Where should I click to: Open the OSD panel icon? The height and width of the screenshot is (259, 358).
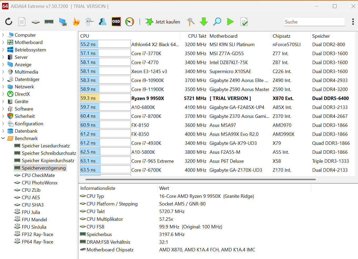[x=116, y=22]
